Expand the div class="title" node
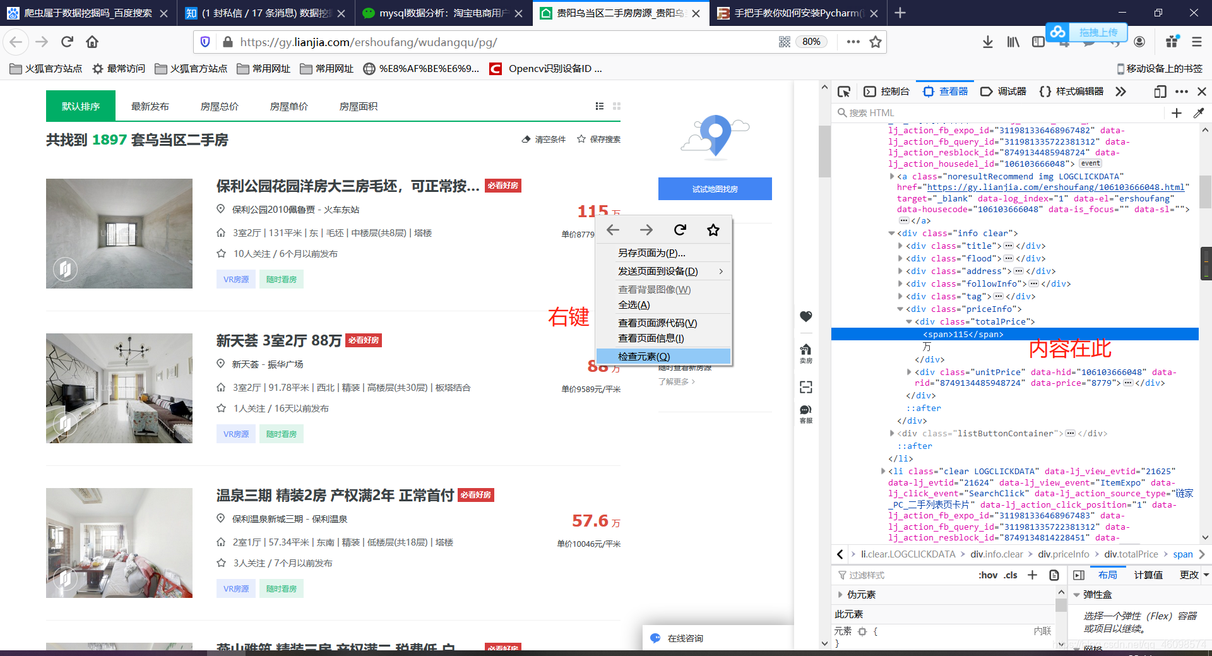The width and height of the screenshot is (1212, 656). tap(900, 246)
